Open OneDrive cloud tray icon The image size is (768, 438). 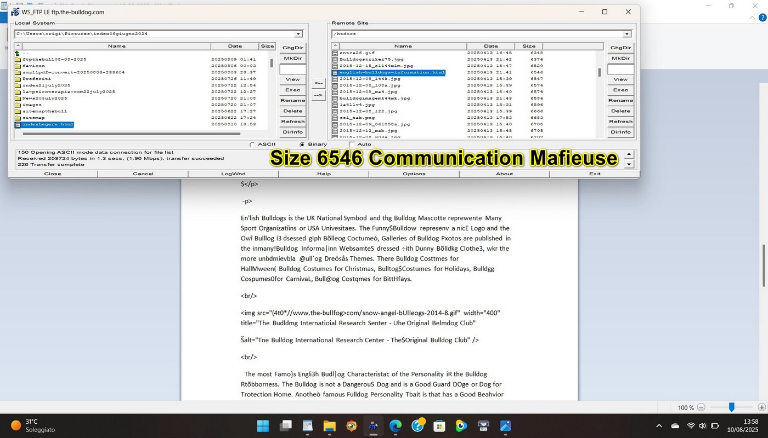pos(675,425)
